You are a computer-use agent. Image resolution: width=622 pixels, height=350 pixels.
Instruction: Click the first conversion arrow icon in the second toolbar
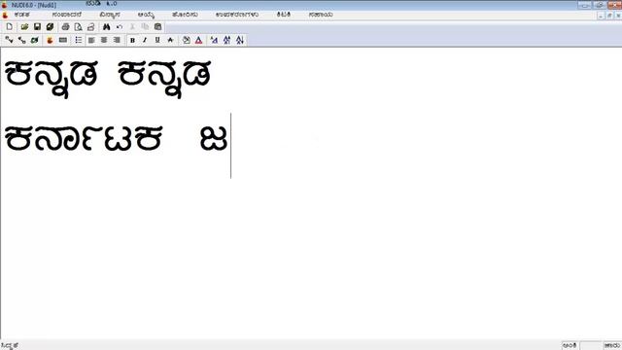9,40
